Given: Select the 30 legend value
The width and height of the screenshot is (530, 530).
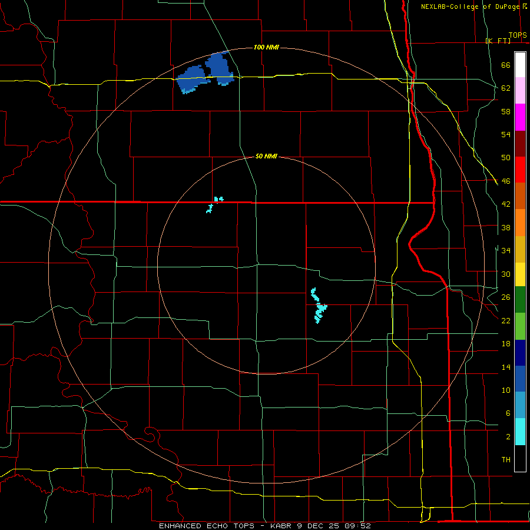Looking at the screenshot, I should 506,274.
